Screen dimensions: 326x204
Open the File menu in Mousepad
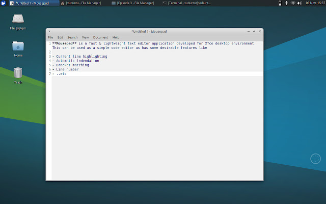[x=50, y=37]
